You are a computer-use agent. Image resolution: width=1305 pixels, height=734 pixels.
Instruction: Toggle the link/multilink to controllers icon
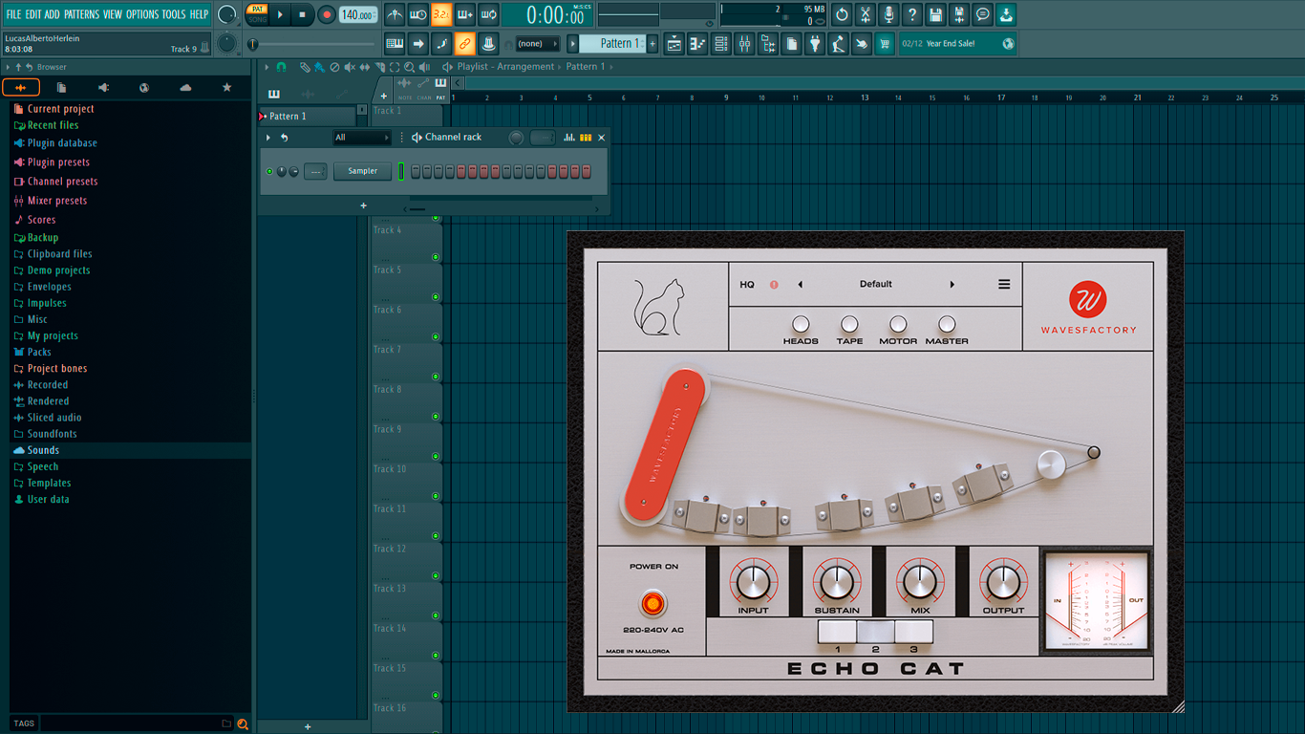464,44
